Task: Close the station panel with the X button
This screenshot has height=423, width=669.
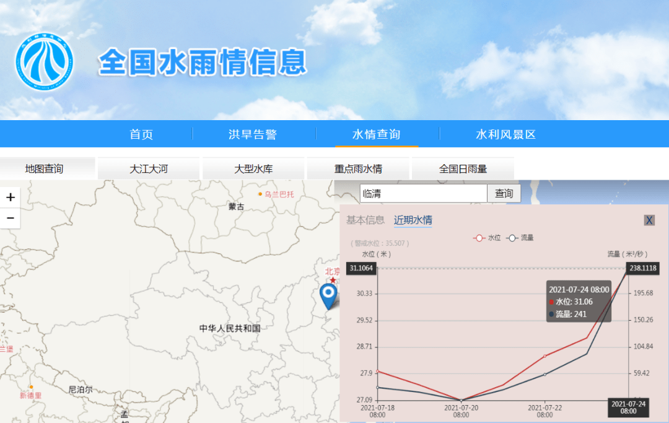Action: (649, 220)
